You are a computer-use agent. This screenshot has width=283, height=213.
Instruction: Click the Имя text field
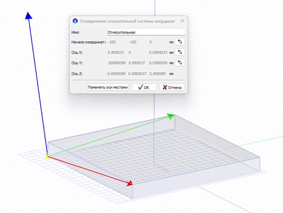[146, 32]
